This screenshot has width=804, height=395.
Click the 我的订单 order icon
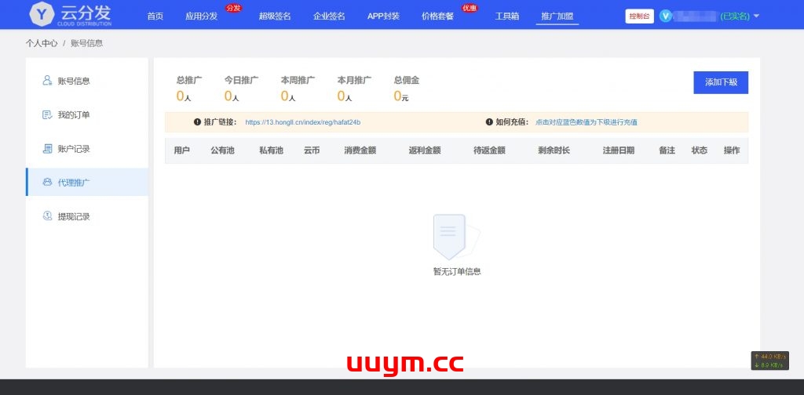click(47, 115)
